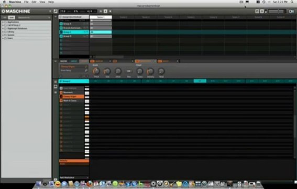Click the NI logo at header right
This screenshot has height=189, width=297.
291,12
